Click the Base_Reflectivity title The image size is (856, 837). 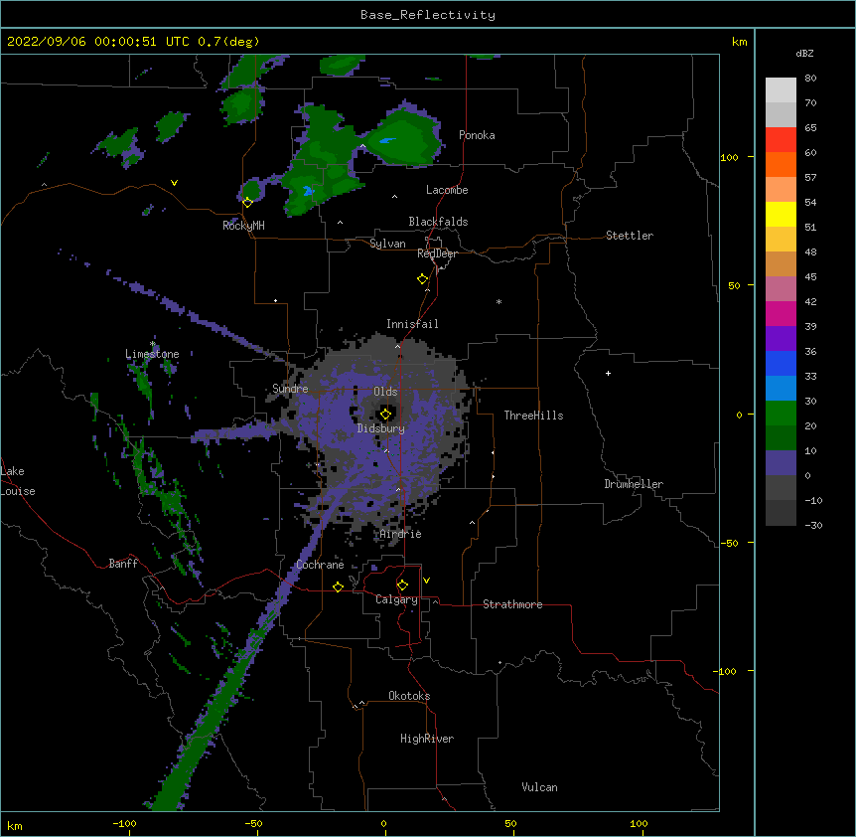(x=428, y=15)
